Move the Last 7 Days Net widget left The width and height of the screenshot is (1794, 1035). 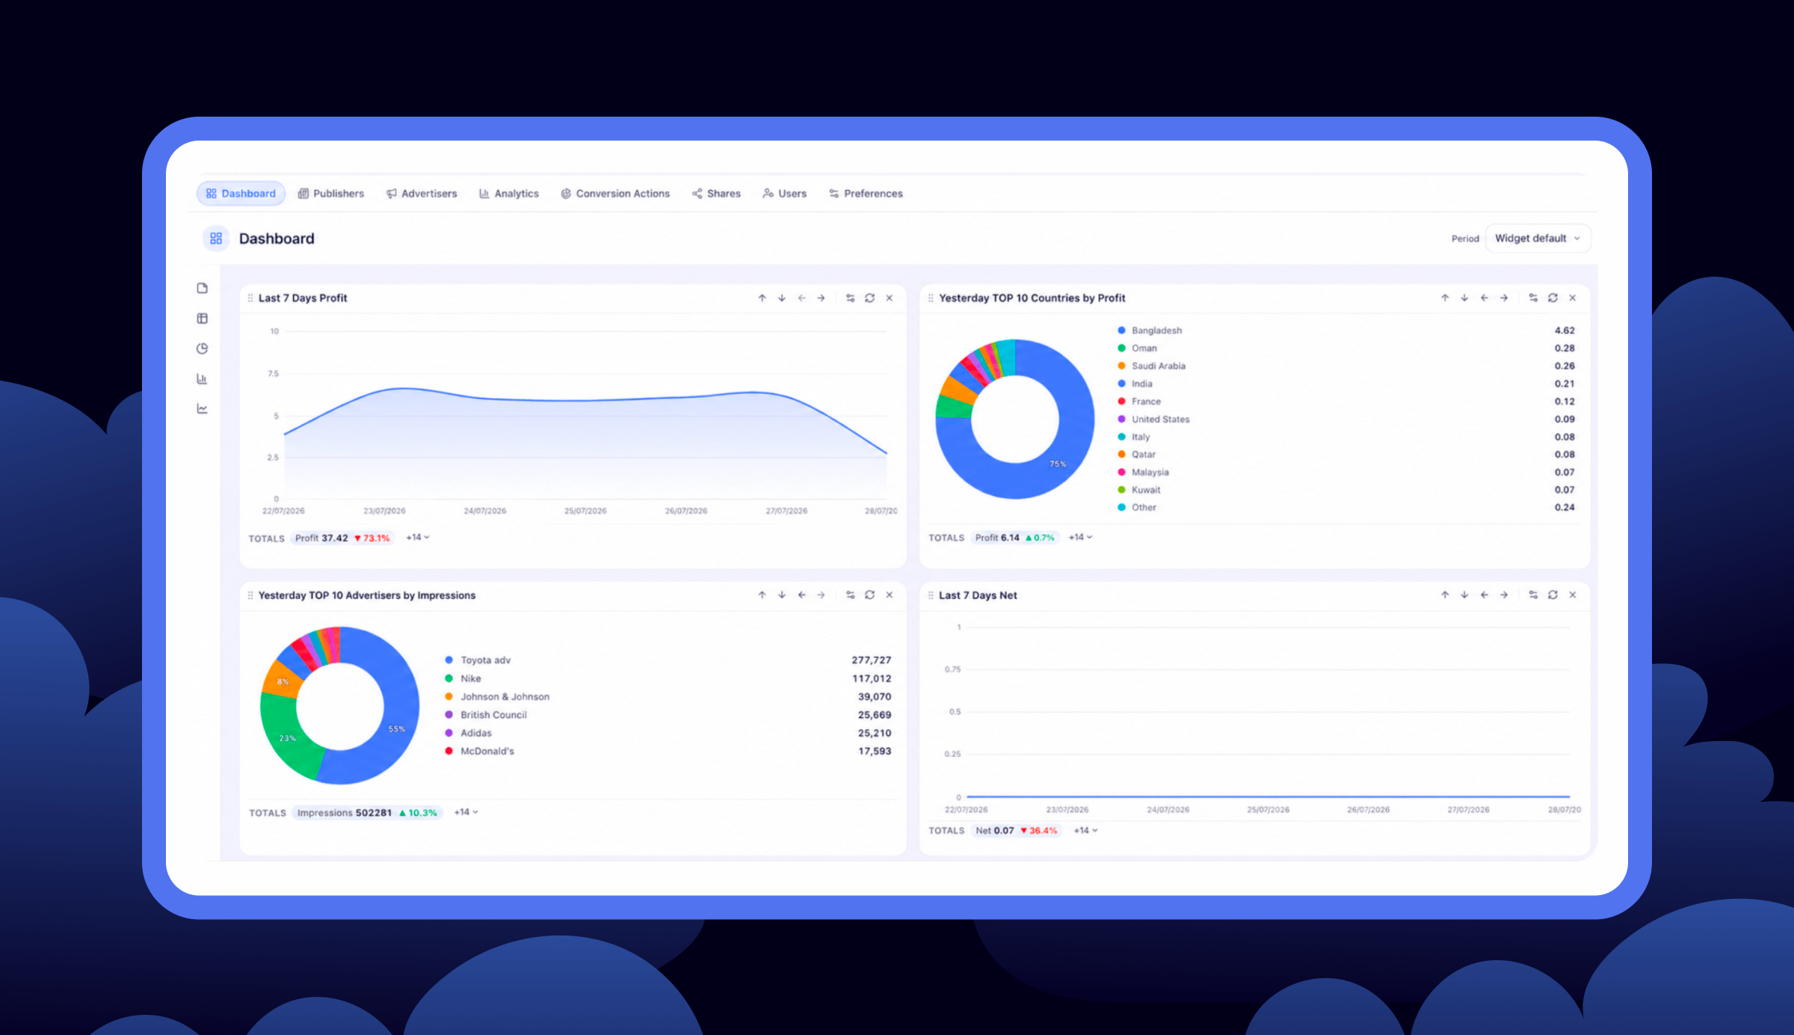pyautogui.click(x=1485, y=595)
